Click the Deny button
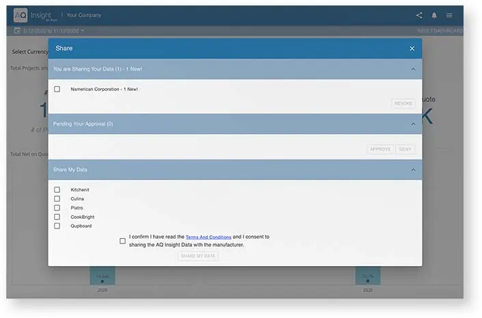482x318 pixels. click(x=405, y=150)
